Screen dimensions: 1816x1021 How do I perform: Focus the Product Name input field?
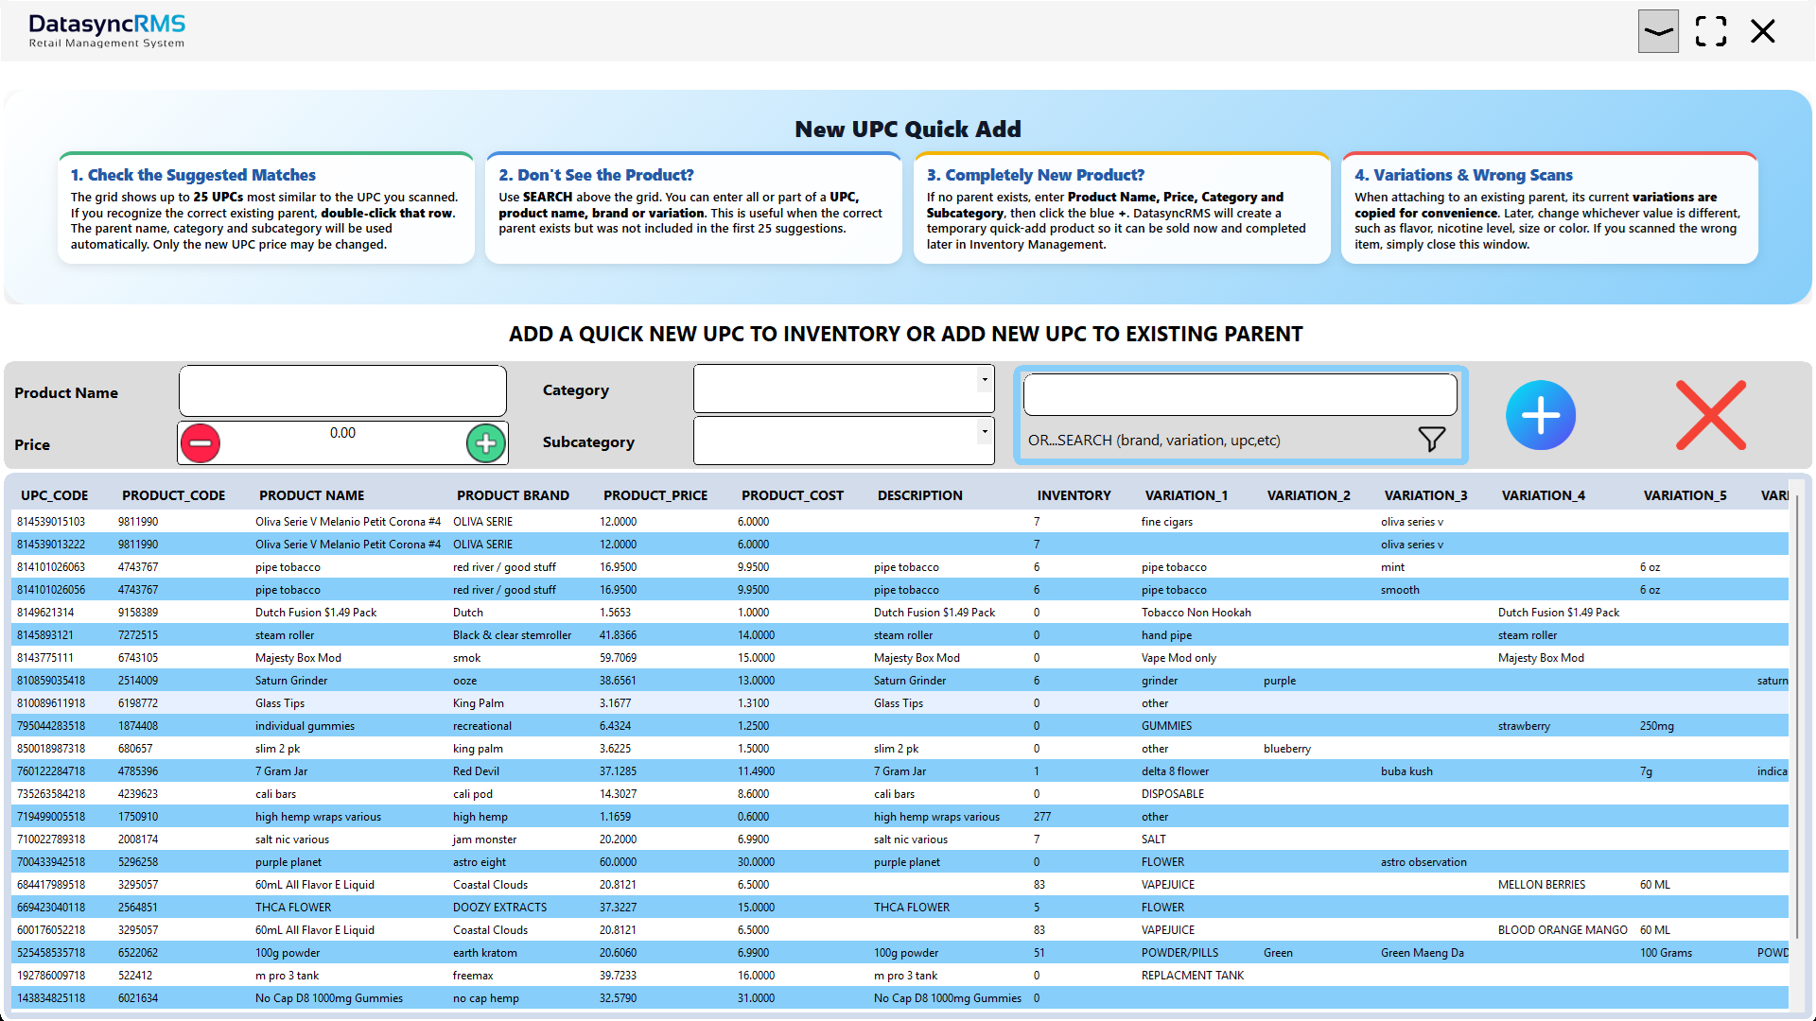pyautogui.click(x=342, y=390)
